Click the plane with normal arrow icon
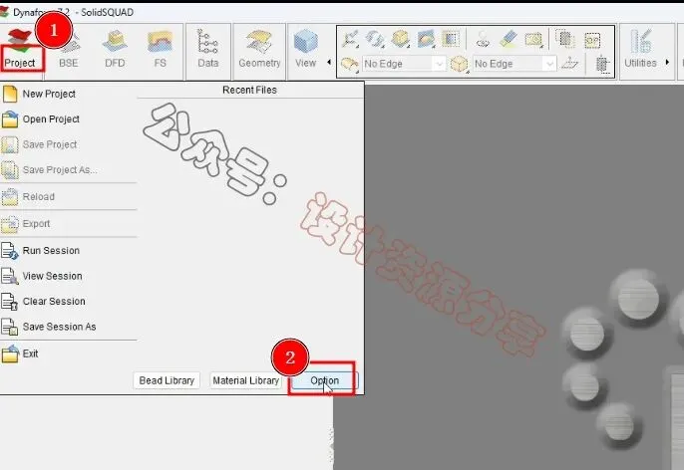This screenshot has width=684, height=470. point(569,64)
